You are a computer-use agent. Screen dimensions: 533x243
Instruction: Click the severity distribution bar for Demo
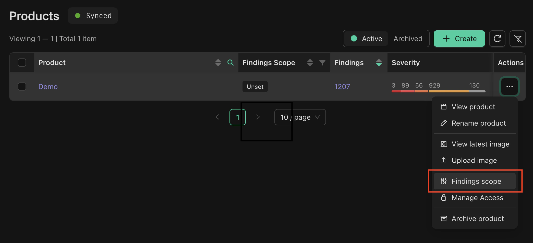[x=438, y=91]
